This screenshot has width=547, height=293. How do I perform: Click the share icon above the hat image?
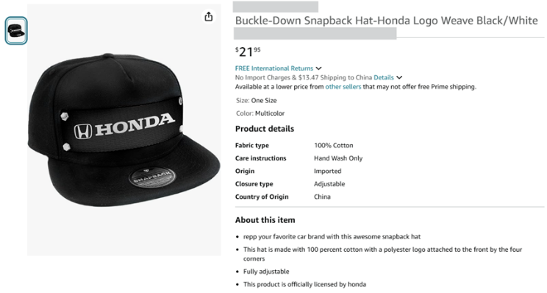click(x=209, y=16)
